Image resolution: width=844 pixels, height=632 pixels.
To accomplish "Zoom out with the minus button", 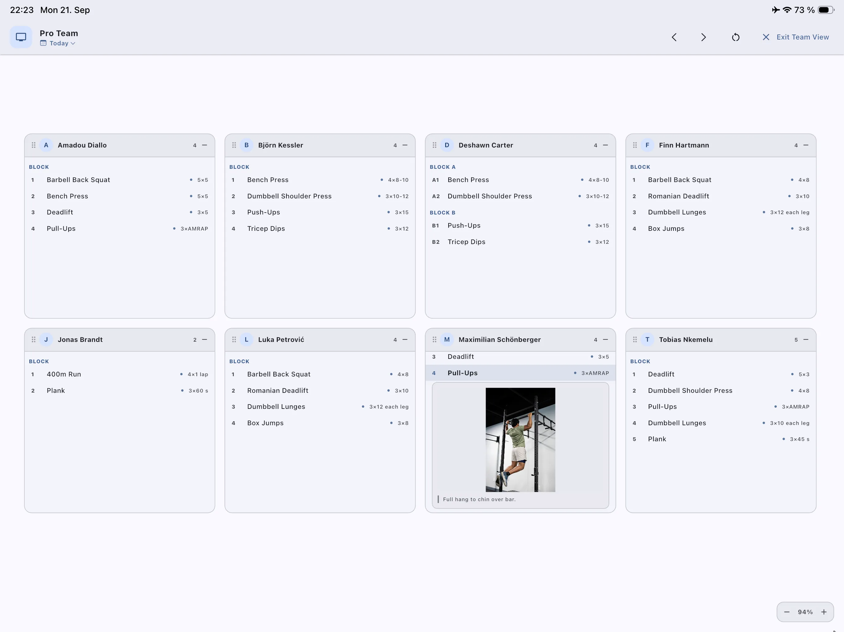I will coord(787,612).
